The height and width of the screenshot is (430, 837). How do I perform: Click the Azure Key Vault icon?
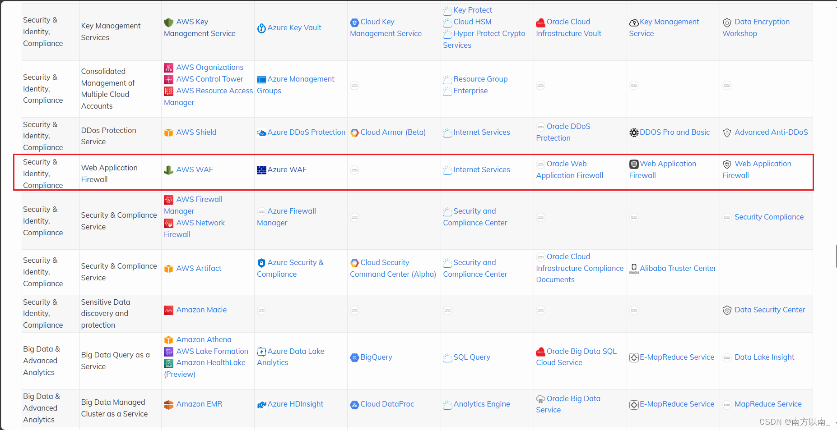[261, 28]
